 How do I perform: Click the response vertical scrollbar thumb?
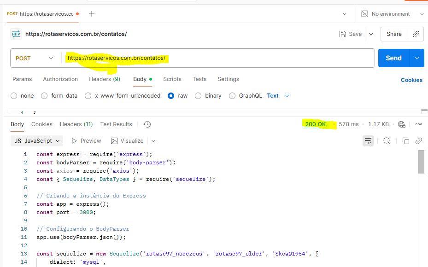coord(421,162)
